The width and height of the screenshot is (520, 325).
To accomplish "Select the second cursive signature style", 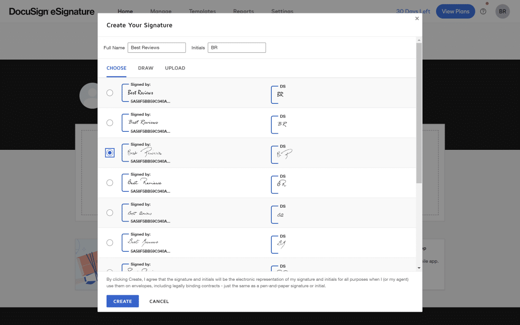I will point(110,122).
